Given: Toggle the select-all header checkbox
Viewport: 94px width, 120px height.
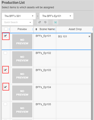Looking at the screenshot, I should pyautogui.click(x=6, y=29).
